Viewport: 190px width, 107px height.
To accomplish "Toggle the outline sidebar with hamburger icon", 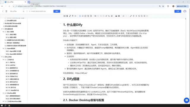I will (x=6, y=11).
